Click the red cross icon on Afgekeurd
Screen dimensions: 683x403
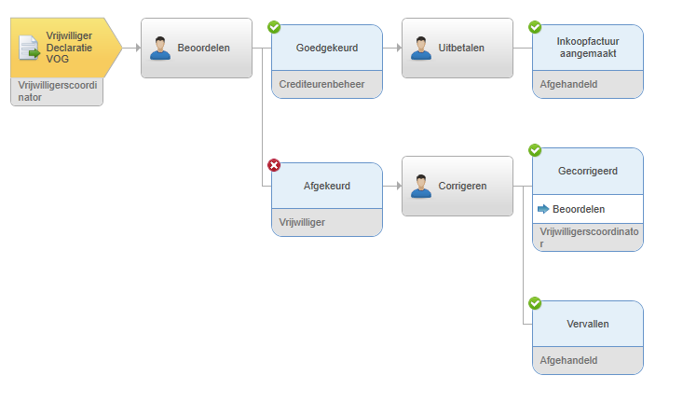pyautogui.click(x=274, y=165)
